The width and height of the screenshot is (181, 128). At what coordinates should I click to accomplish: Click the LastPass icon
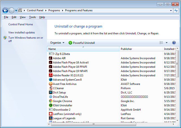pyautogui.click(x=51, y=114)
